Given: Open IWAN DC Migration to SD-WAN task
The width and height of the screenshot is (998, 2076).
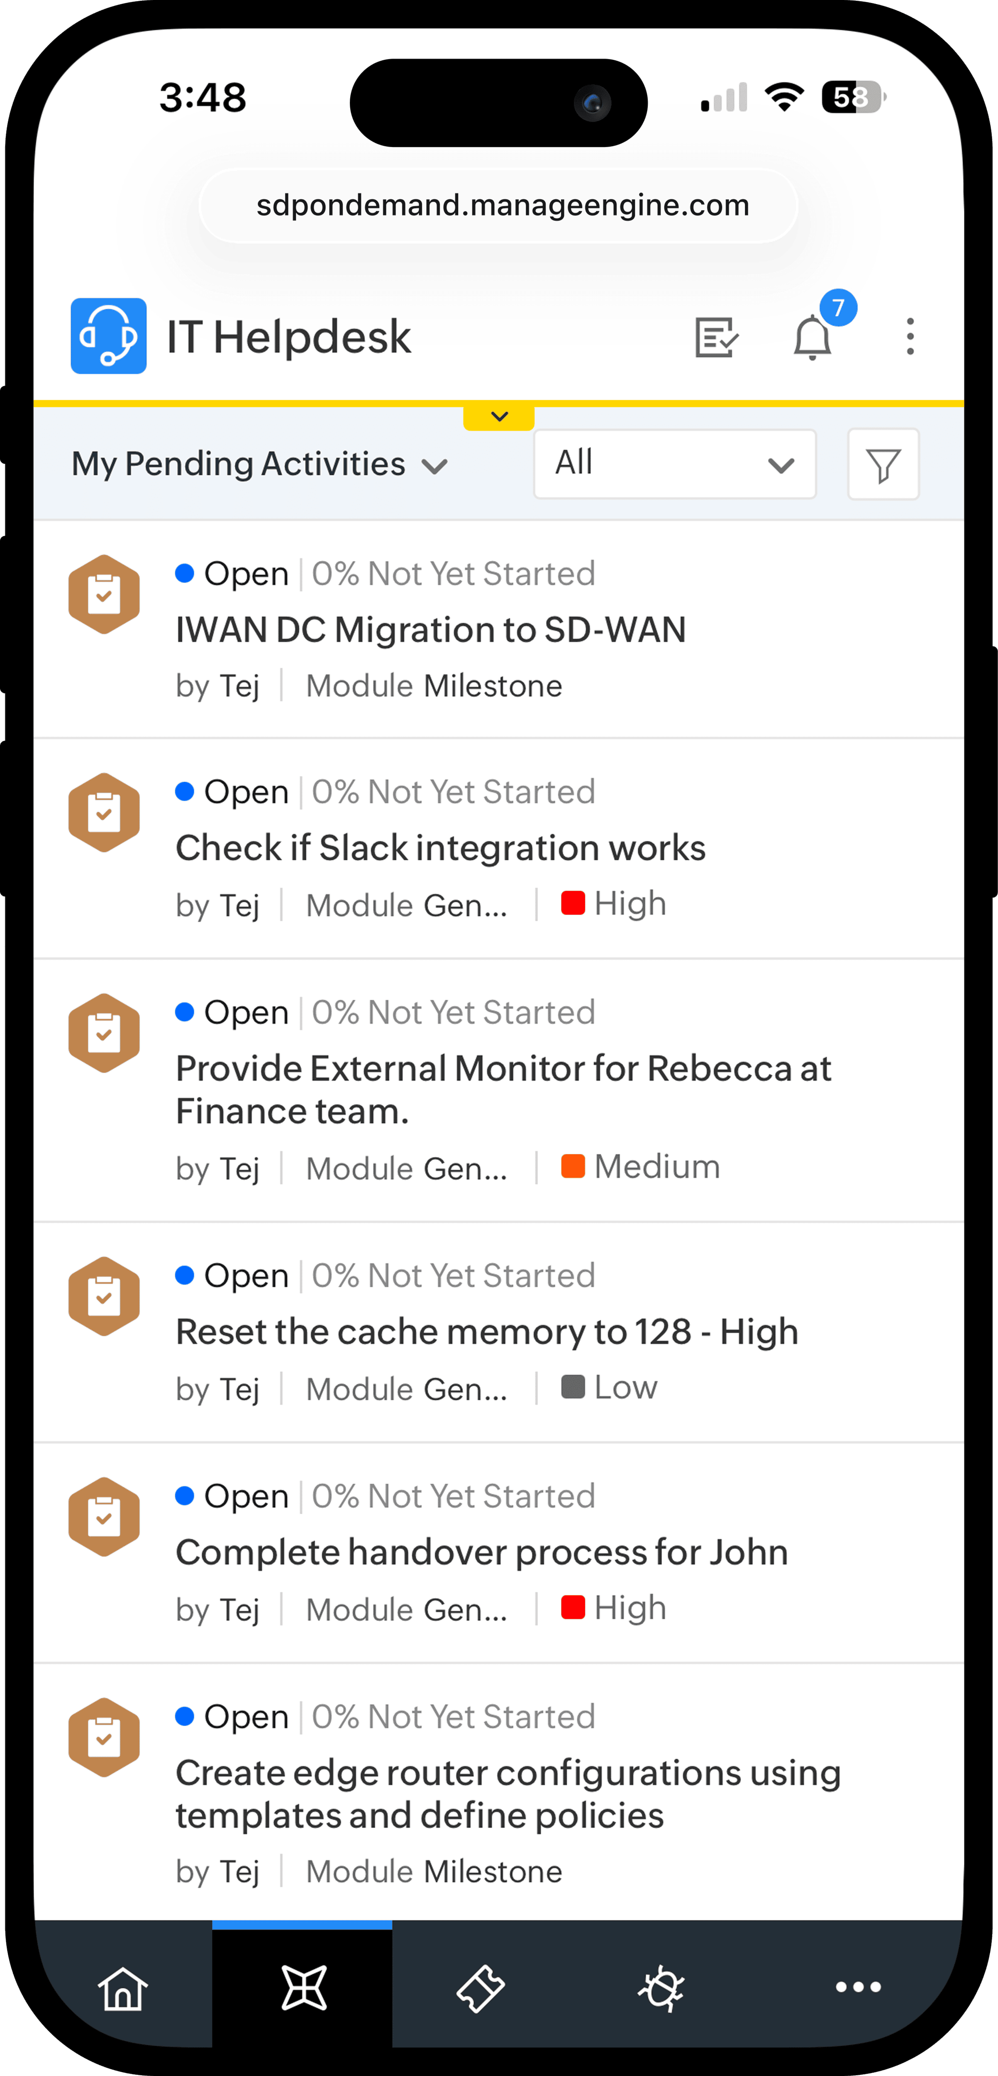Looking at the screenshot, I should (x=430, y=630).
